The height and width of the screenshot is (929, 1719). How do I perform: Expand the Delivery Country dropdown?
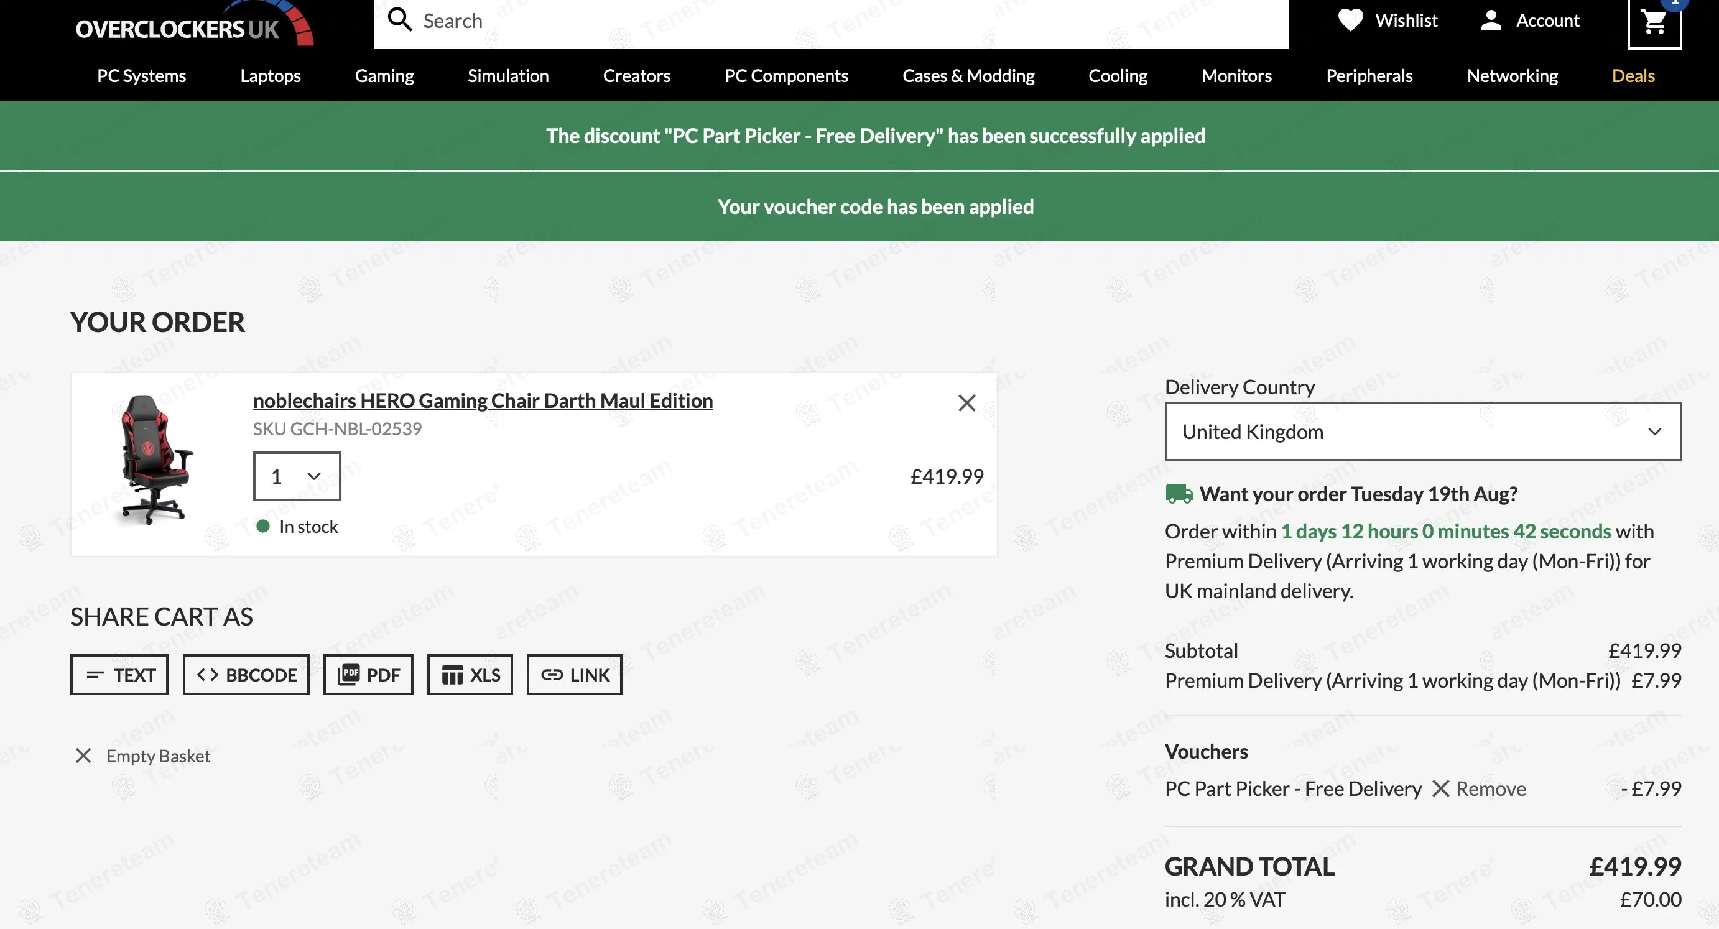(x=1423, y=432)
